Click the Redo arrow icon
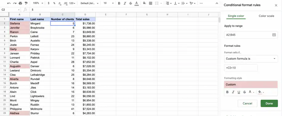This screenshot has height=116, width=282. coord(15,3)
